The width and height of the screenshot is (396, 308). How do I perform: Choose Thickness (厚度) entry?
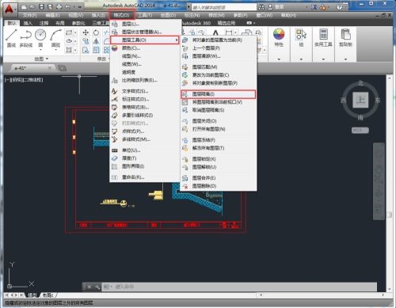coord(145,158)
